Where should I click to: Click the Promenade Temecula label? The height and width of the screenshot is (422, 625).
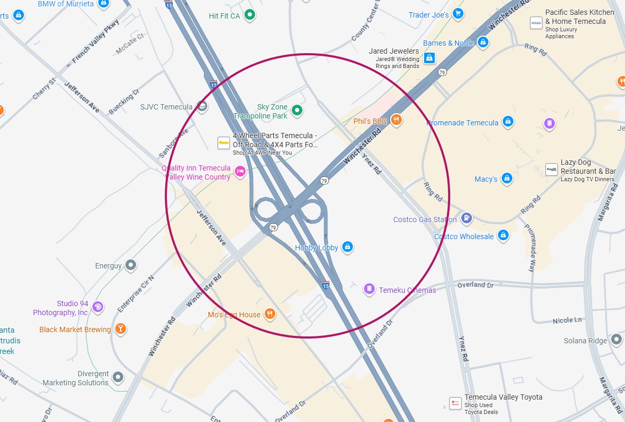click(x=462, y=123)
